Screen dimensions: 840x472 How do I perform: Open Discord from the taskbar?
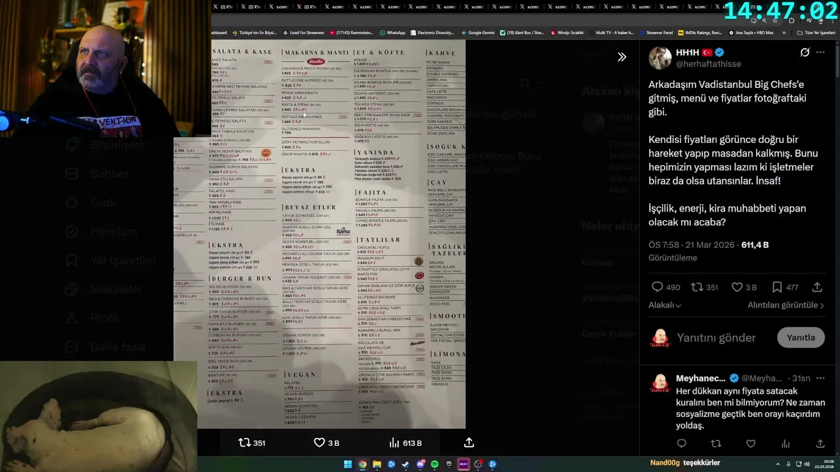click(420, 464)
